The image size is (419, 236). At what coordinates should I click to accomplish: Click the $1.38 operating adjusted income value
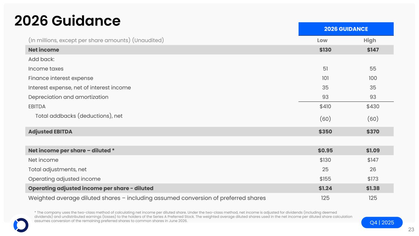click(x=373, y=188)
